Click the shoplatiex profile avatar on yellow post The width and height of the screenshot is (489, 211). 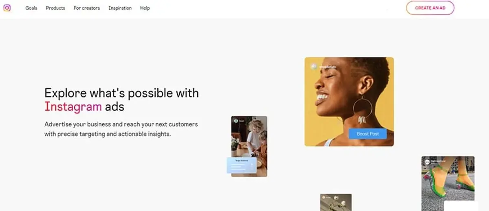tap(314, 66)
